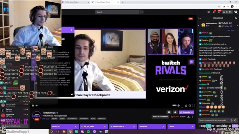Select the Platformer tag
The image size is (239, 134).
coord(102,119)
